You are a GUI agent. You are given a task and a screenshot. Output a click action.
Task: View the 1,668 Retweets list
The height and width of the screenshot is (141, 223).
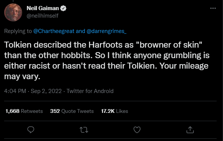[24, 111]
